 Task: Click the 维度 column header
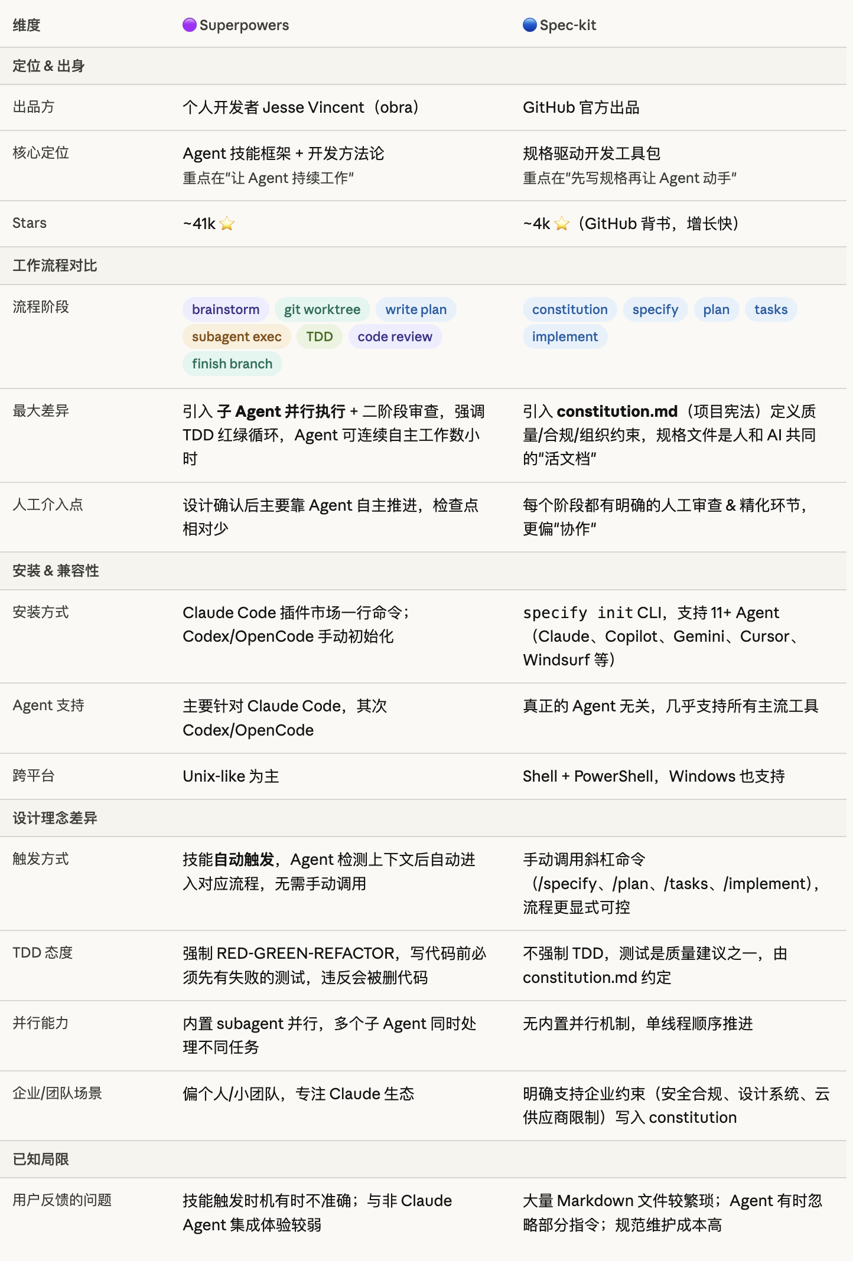tap(27, 25)
